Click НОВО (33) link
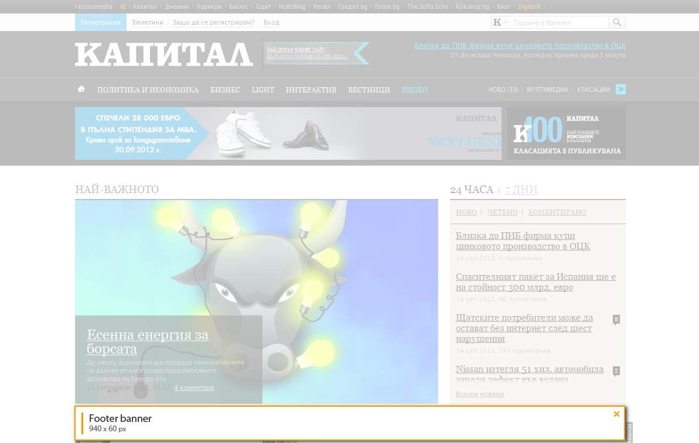Viewport: 699px width, 443px height. click(x=503, y=90)
